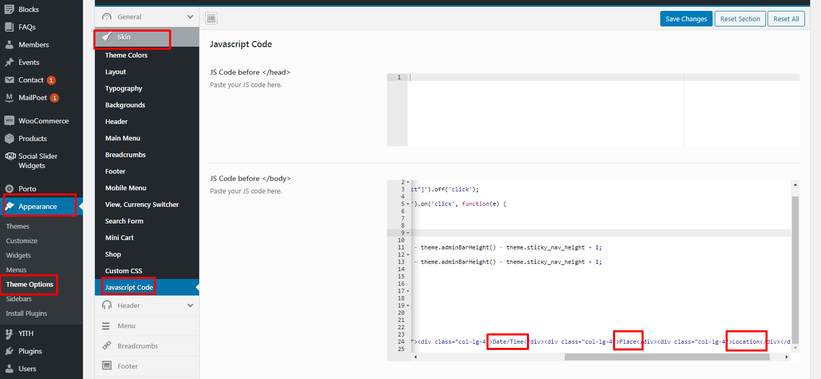
Task: Click the body code editor horizontal scrollbar
Action: (667, 357)
